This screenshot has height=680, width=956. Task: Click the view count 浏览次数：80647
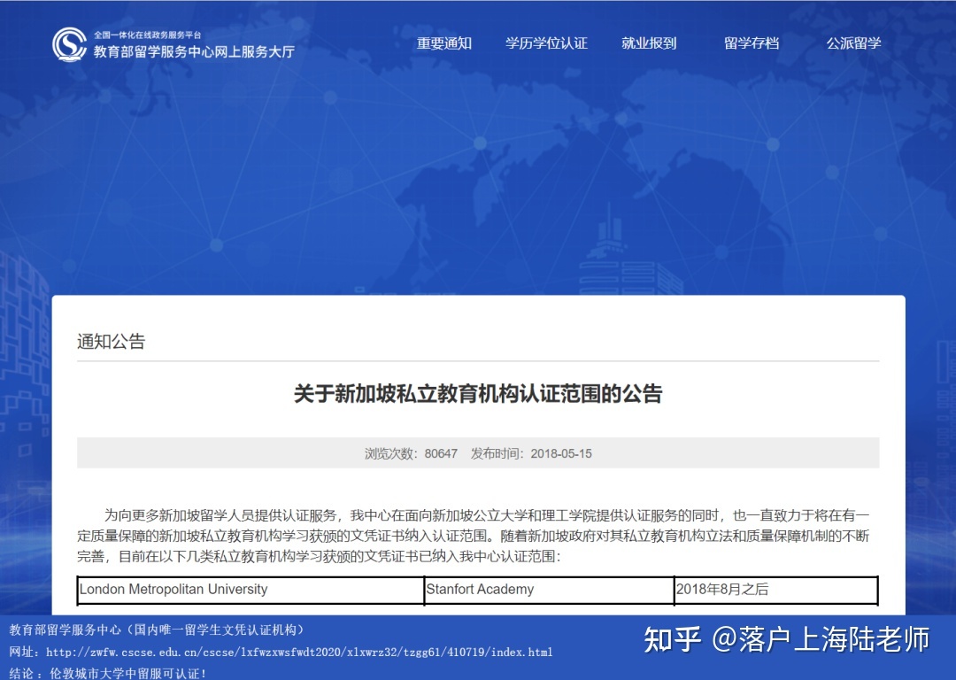pos(411,453)
